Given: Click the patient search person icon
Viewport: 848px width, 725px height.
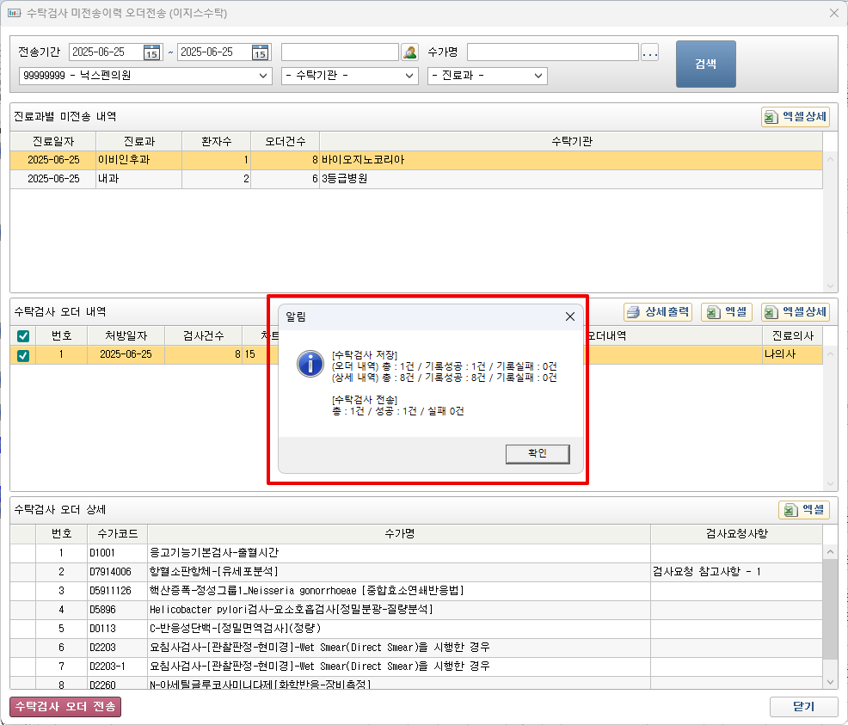Looking at the screenshot, I should pyautogui.click(x=410, y=52).
